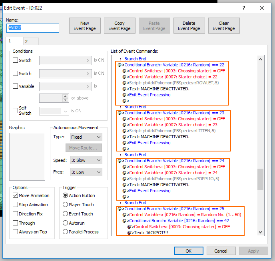275x261 pixels.
Task: Enable Direction Fix option
Action: [16, 214]
